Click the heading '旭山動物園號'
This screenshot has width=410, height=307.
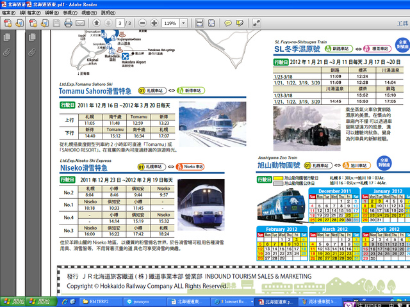click(x=279, y=165)
